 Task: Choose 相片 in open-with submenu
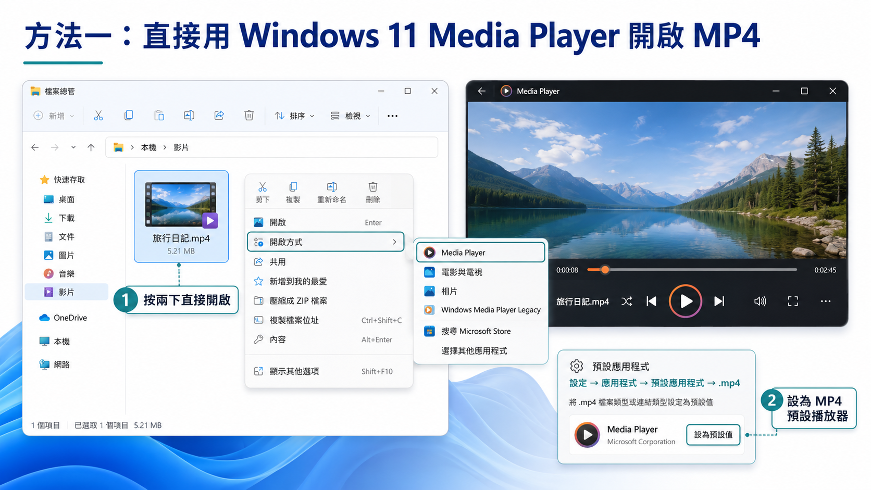pyautogui.click(x=480, y=291)
